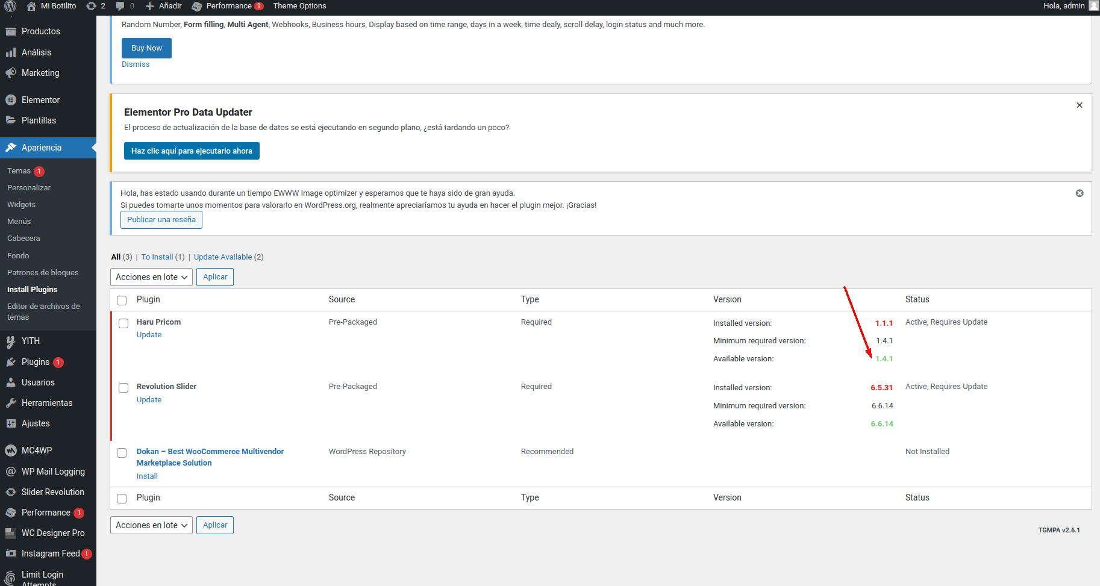Open Editor de archivos de temas
1100x586 pixels.
[x=43, y=312]
